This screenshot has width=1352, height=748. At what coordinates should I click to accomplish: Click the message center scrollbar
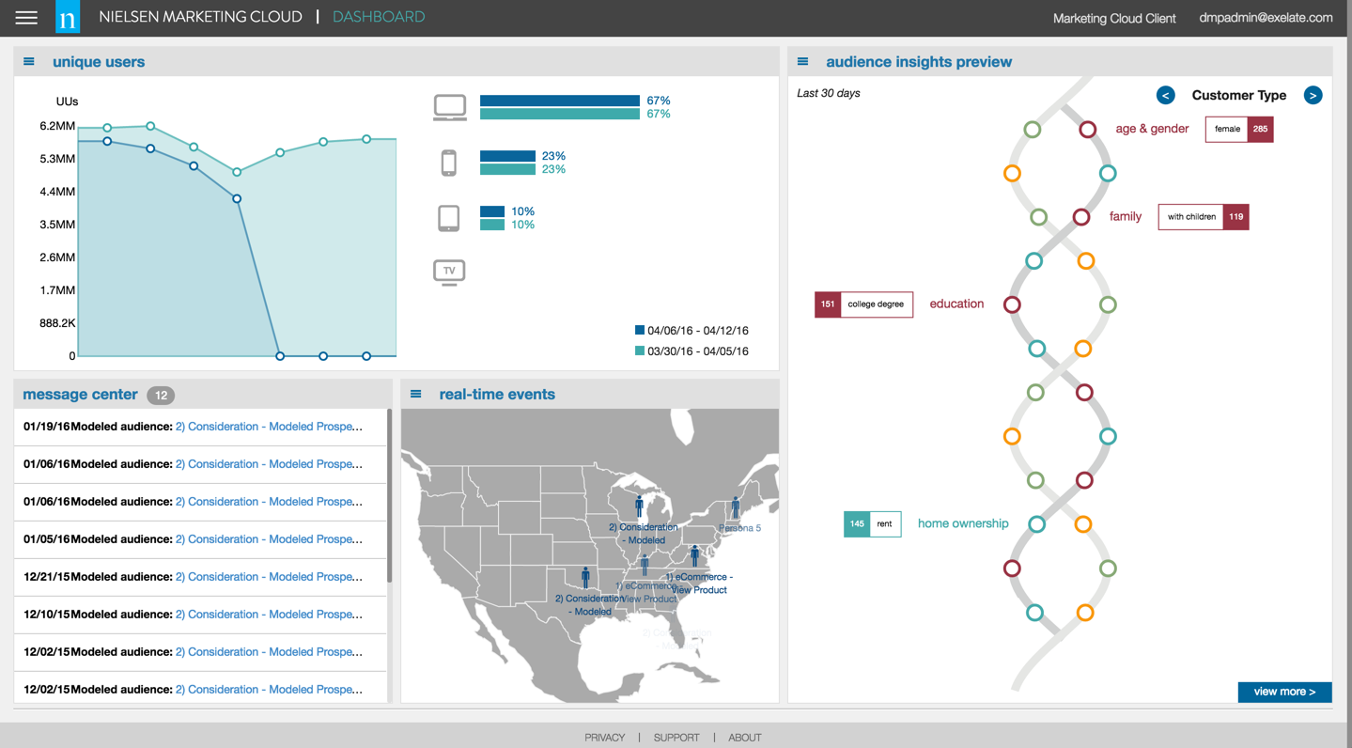[389, 495]
